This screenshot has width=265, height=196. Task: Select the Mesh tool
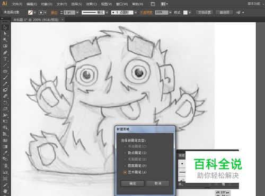coord(5,141)
